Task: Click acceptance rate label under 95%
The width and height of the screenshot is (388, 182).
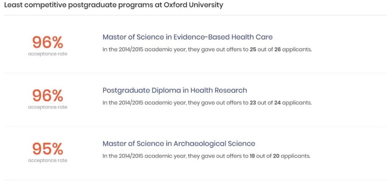Action: point(47,160)
